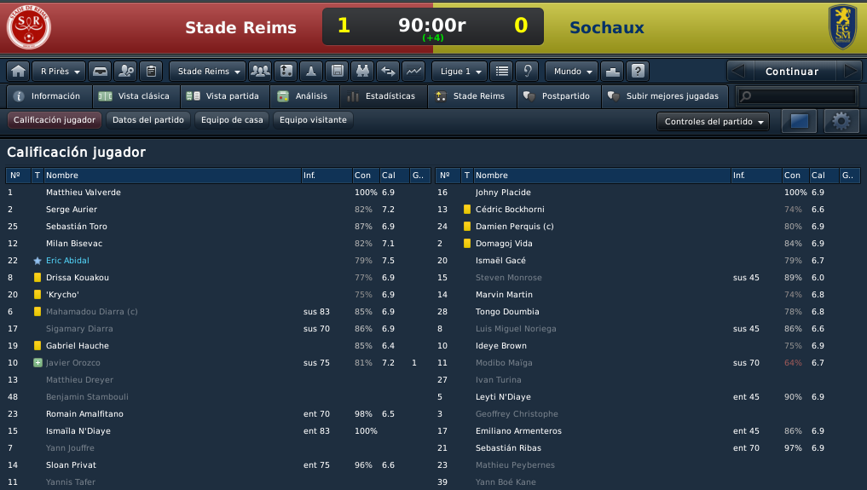Toggle the blue pitch view button
Image resolution: width=867 pixels, height=490 pixels.
point(799,121)
